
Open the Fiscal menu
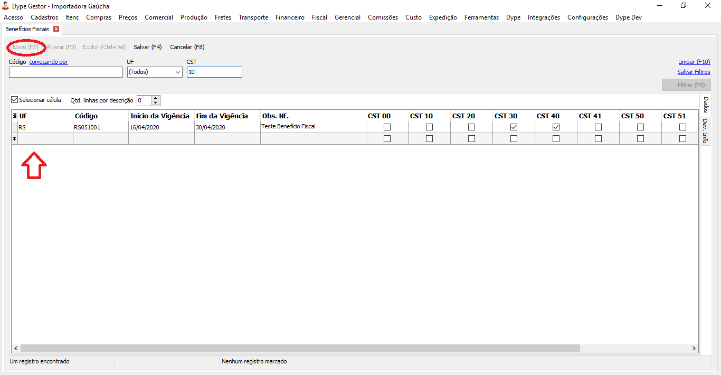pyautogui.click(x=319, y=17)
